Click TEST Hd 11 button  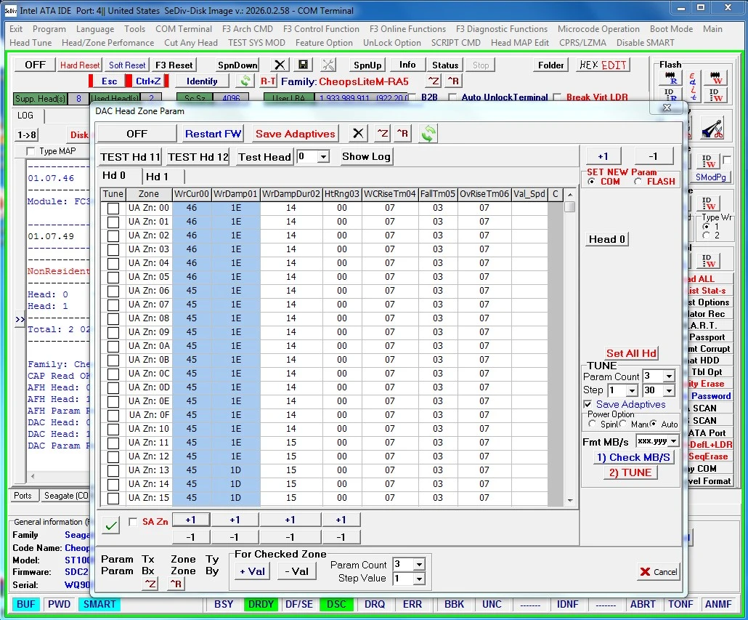pyautogui.click(x=130, y=157)
